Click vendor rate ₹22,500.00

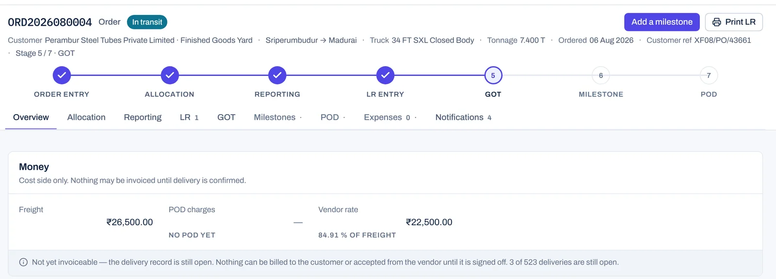(x=429, y=222)
